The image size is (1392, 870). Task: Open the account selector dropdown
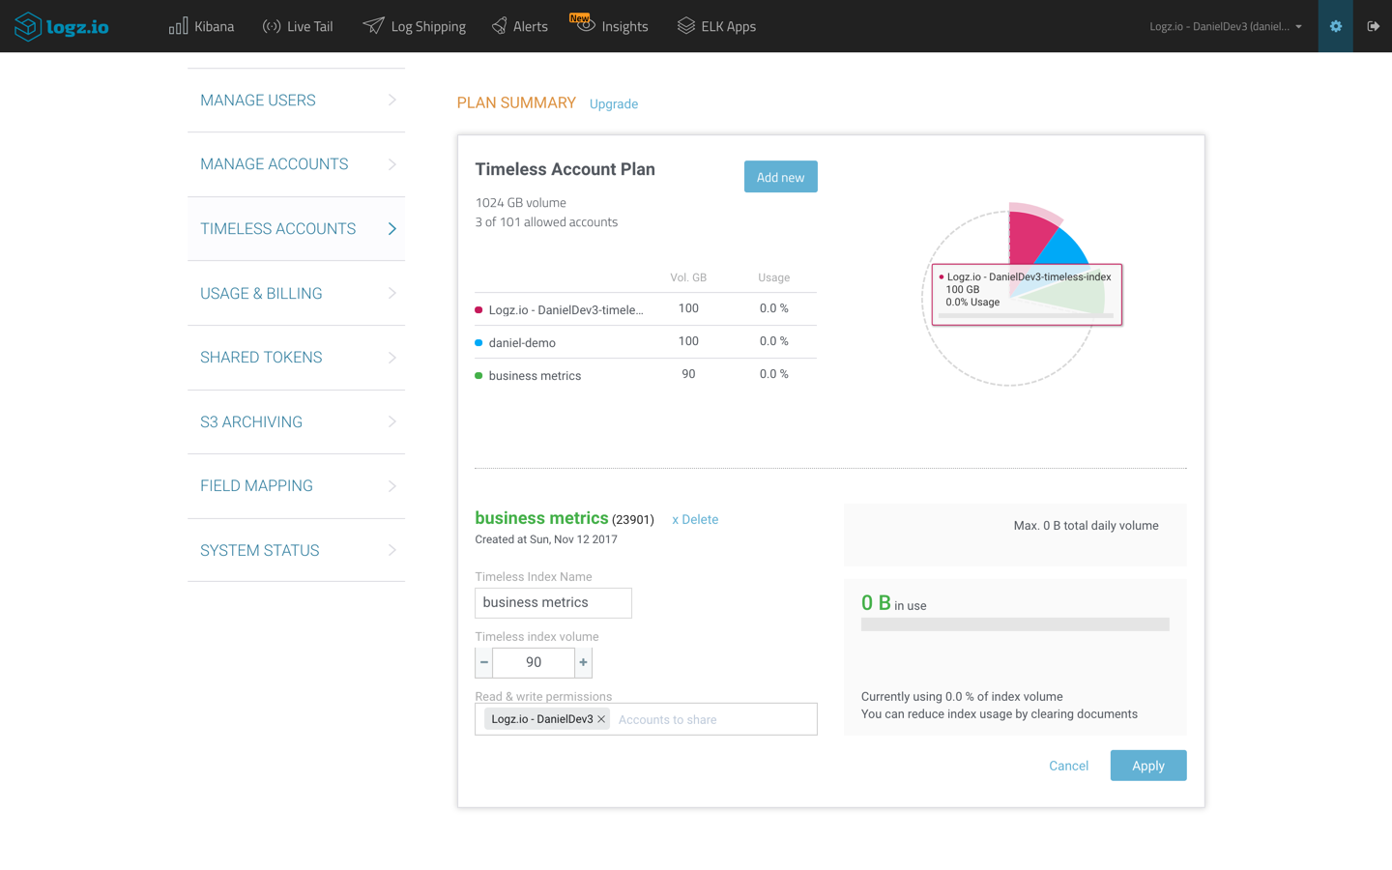point(1226,26)
